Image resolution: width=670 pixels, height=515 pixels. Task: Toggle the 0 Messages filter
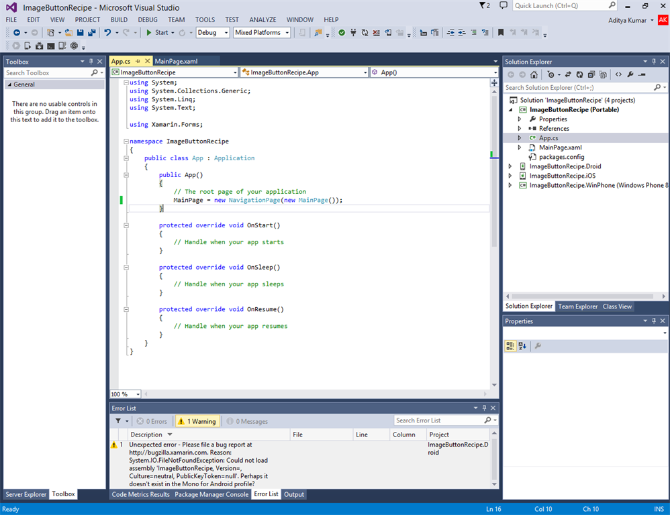tap(248, 421)
